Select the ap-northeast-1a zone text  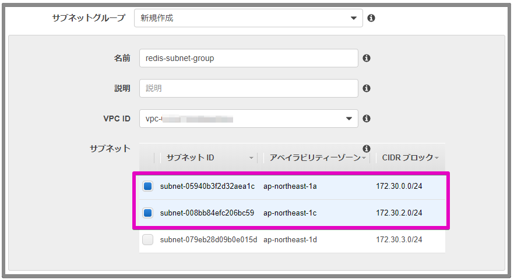pos(290,186)
